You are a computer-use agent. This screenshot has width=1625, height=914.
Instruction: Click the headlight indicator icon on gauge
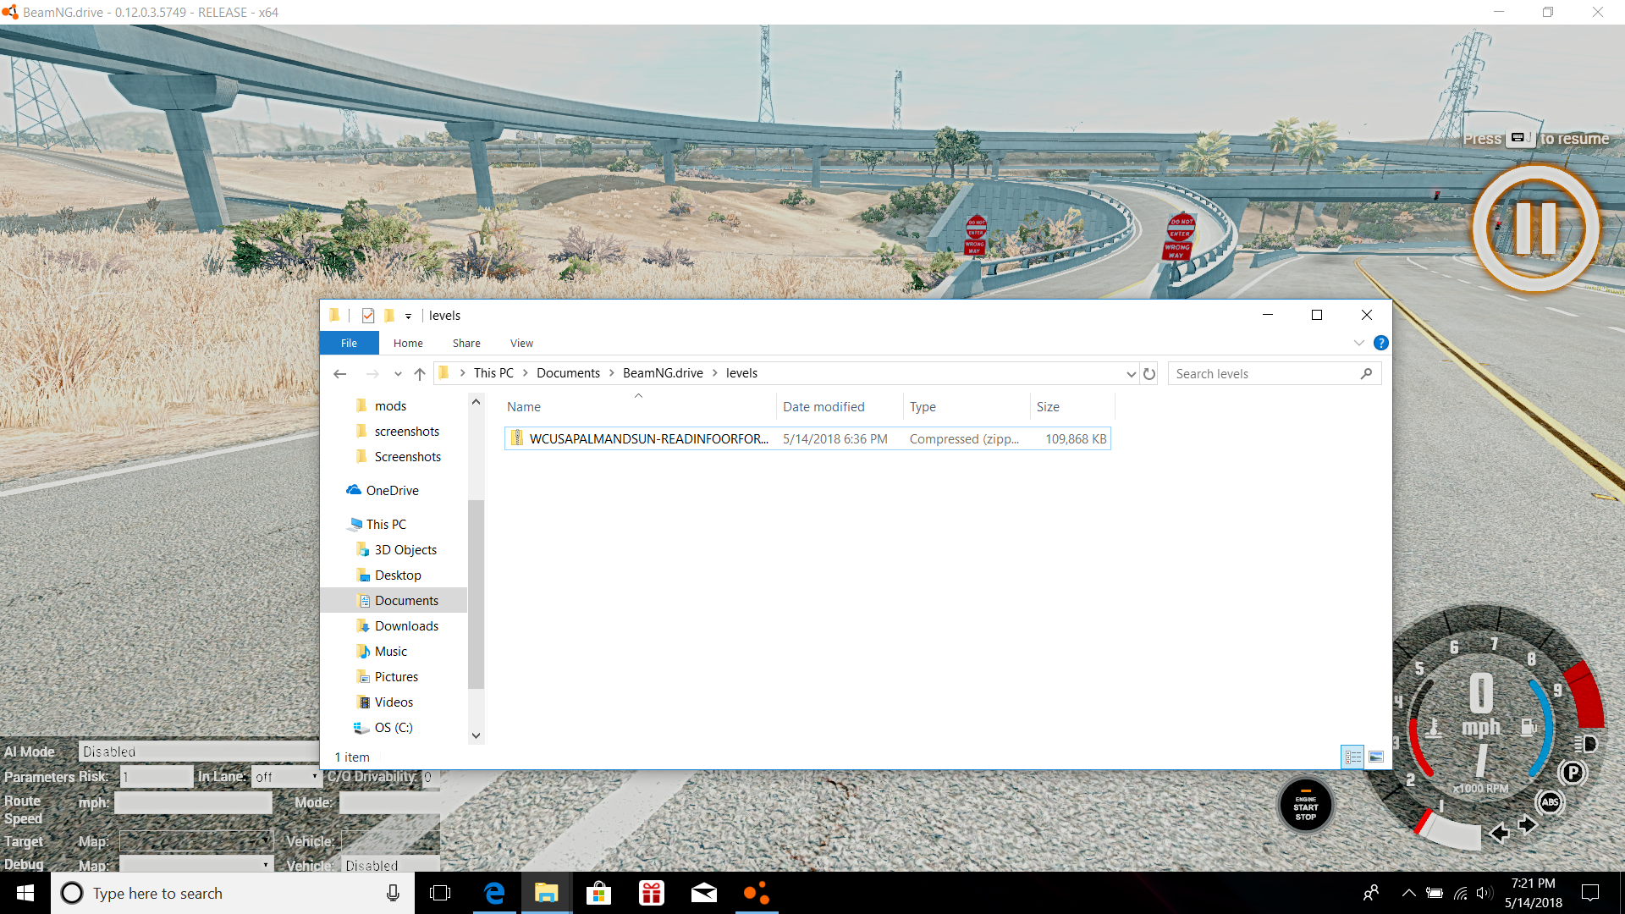[1586, 744]
